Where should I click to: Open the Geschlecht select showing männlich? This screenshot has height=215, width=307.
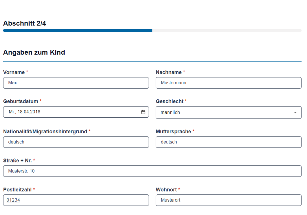click(223, 112)
